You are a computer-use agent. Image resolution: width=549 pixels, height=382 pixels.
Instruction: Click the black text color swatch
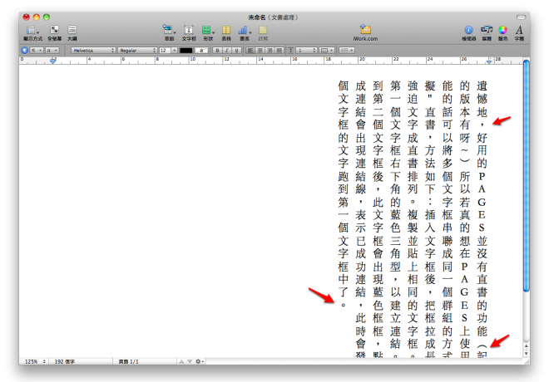186,51
